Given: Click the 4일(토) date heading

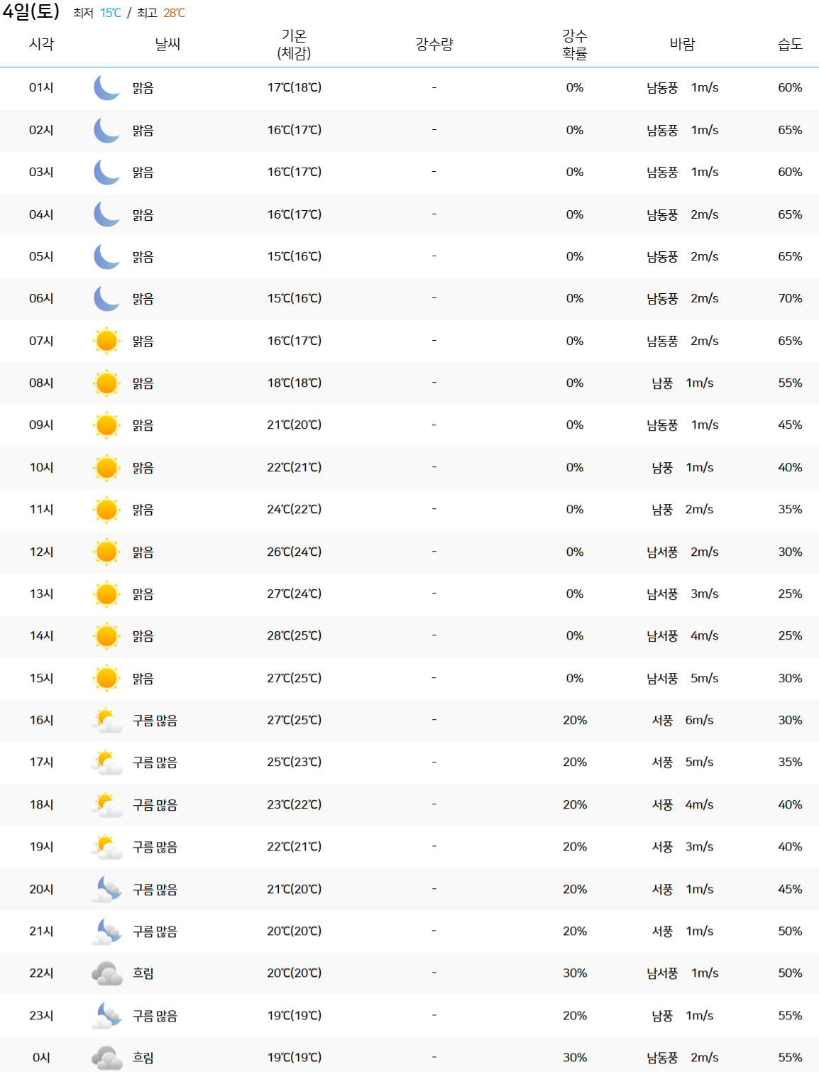Looking at the screenshot, I should tap(31, 12).
